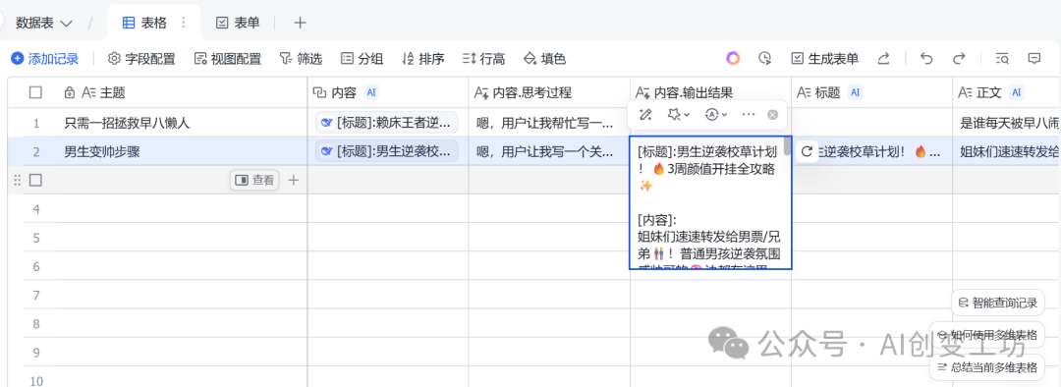
Task: Open the search records icon
Action: 1003,58
